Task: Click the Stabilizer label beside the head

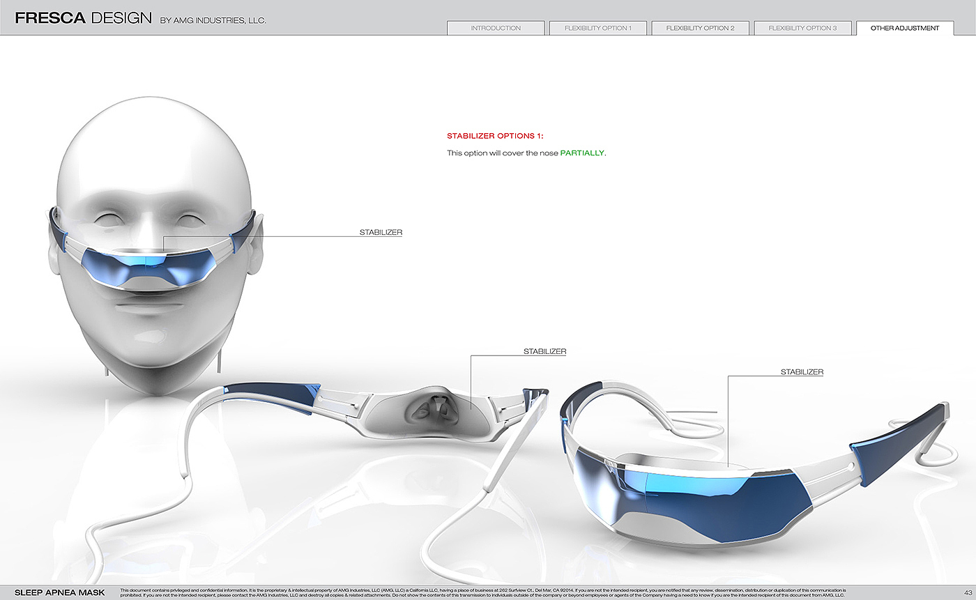Action: coord(381,232)
